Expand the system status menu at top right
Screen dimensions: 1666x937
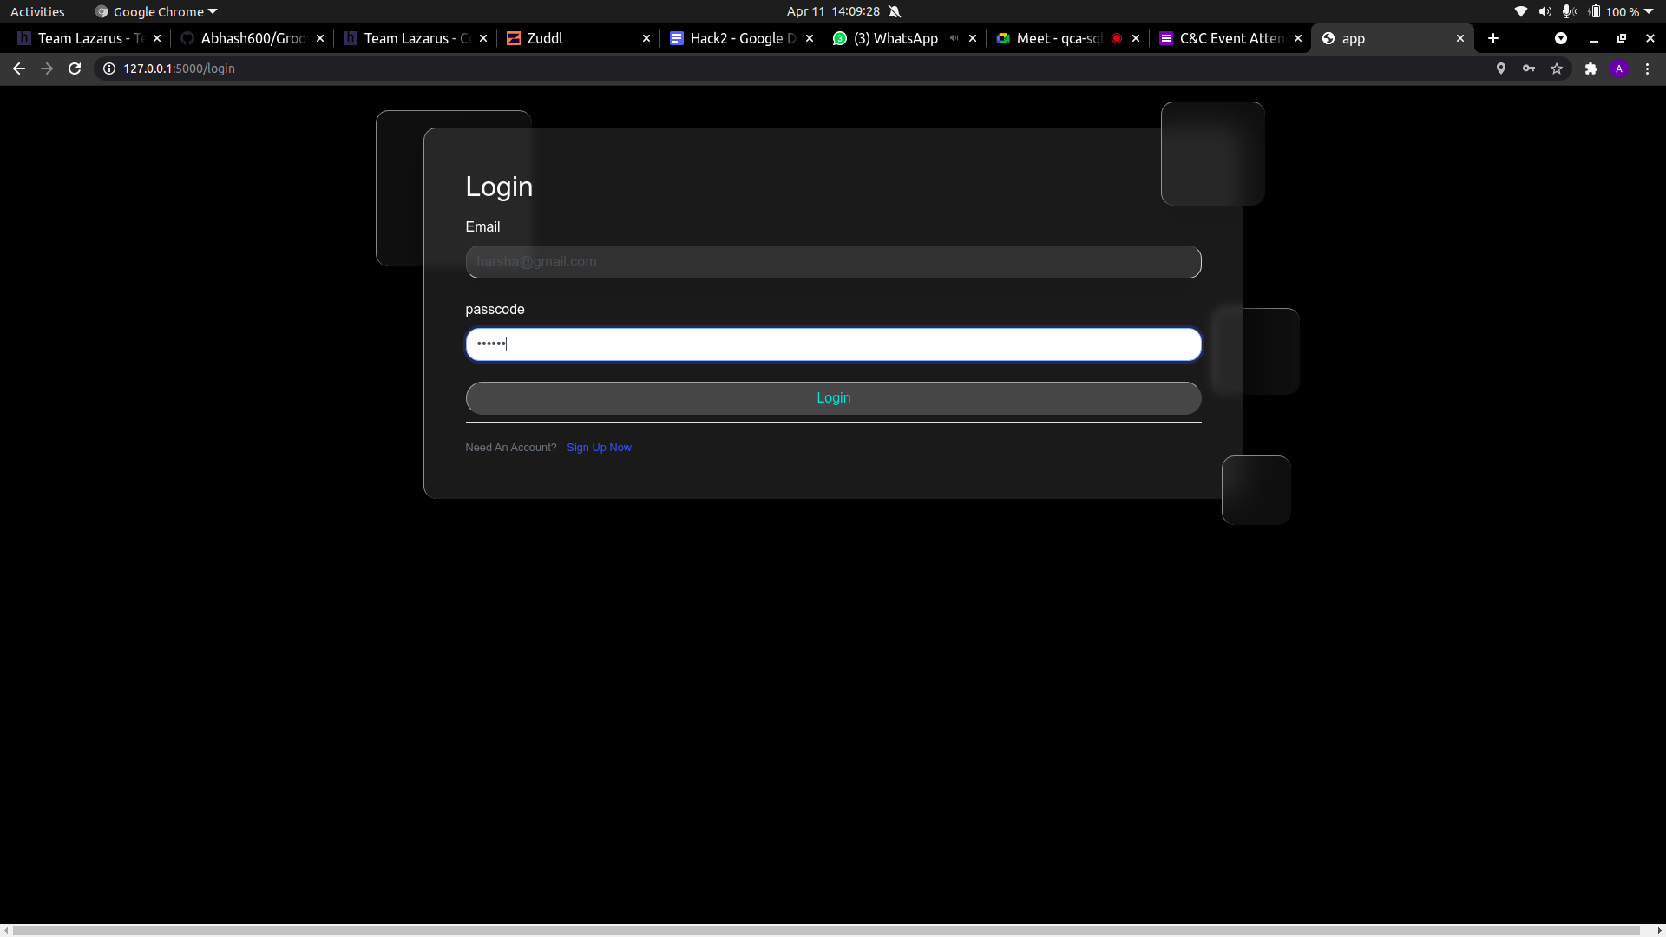point(1648,11)
